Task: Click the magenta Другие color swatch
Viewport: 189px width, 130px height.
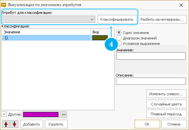Action: point(41,114)
